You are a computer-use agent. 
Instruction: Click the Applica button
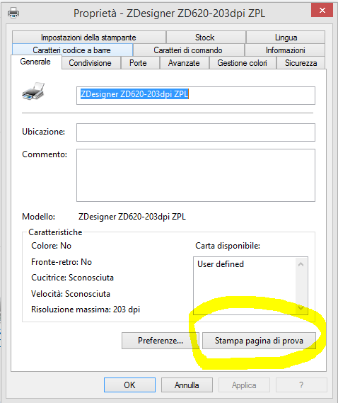(x=244, y=385)
